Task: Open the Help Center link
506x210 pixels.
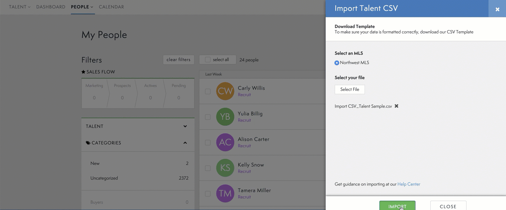Action: pyautogui.click(x=409, y=184)
